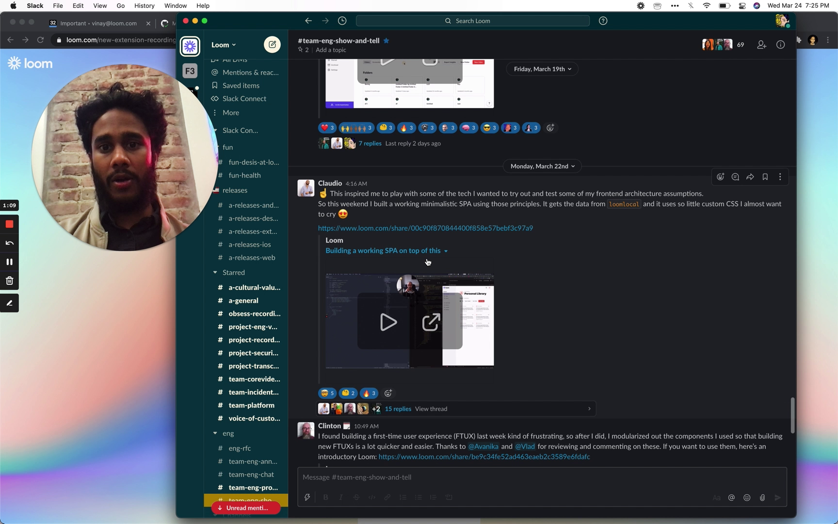Image resolution: width=838 pixels, height=524 pixels.
Task: Open Clinton's introductory Loom link
Action: pos(484,457)
